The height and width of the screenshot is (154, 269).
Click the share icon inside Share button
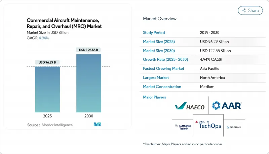click(244, 10)
